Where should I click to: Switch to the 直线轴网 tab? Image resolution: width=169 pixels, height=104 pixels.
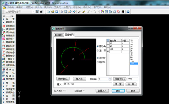pyautogui.click(x=59, y=35)
